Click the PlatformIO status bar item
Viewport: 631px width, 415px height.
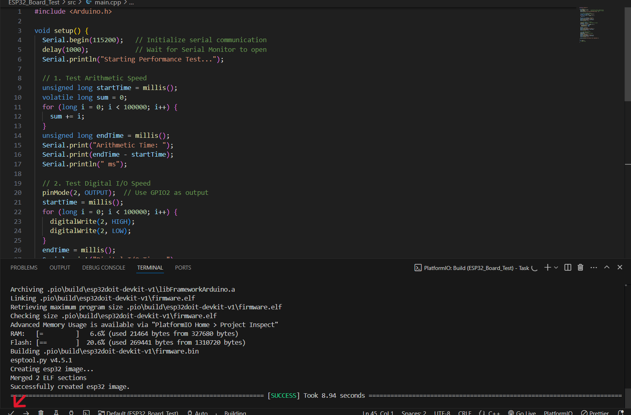point(558,413)
